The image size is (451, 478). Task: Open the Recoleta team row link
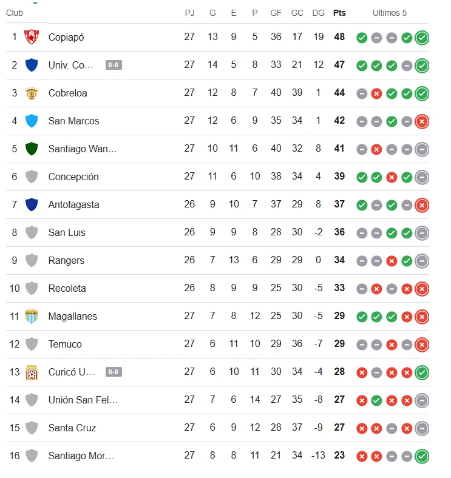67,288
